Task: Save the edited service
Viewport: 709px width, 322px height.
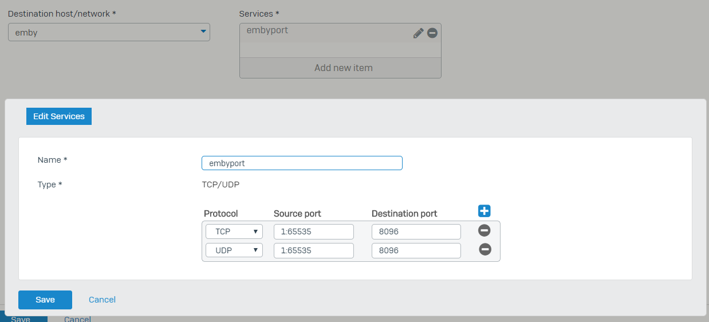Action: click(45, 300)
